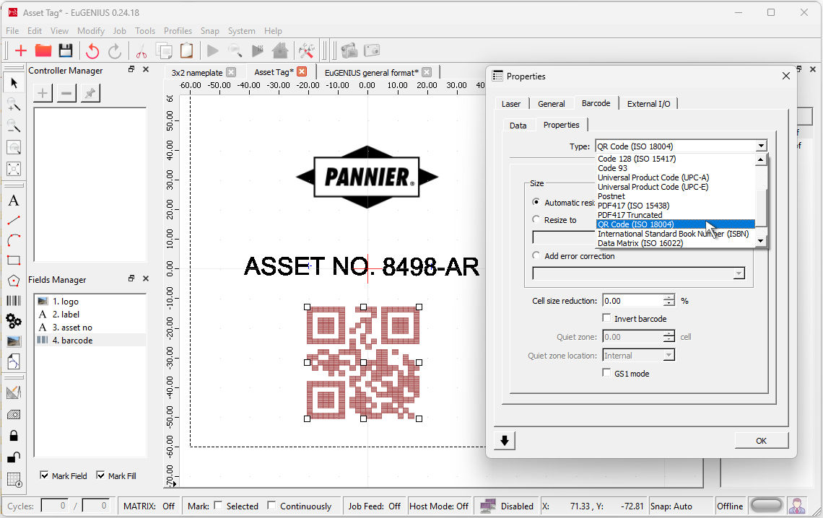Choose Postnet from barcode type list
This screenshot has height=518, width=823.
click(611, 196)
